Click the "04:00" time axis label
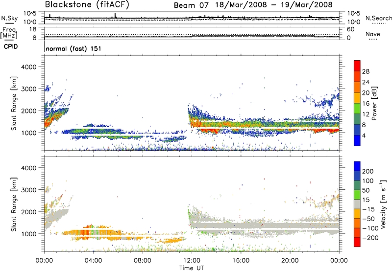This screenshot has height=271, width=392. tap(93, 261)
